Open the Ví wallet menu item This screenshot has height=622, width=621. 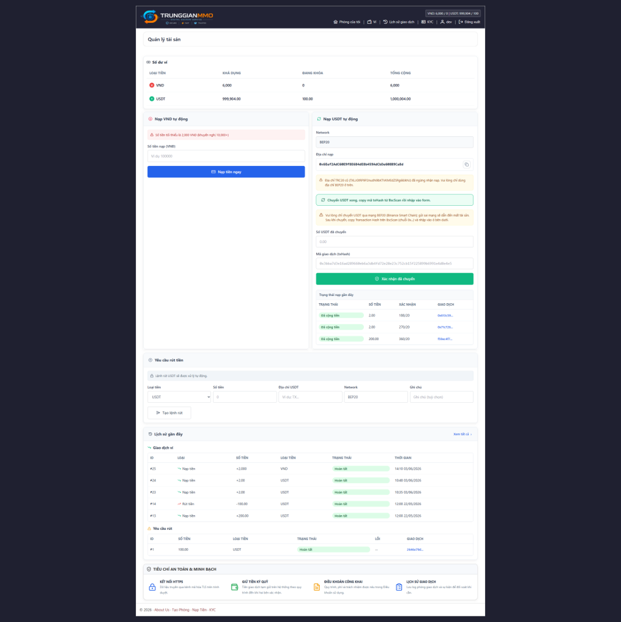point(372,22)
